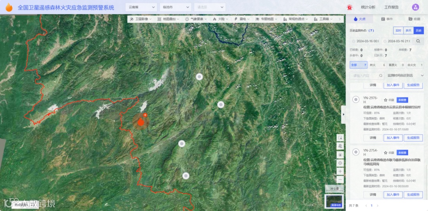Expand the 常规热源点 toolbar menu
This screenshot has width=428, height=211.
296,19
